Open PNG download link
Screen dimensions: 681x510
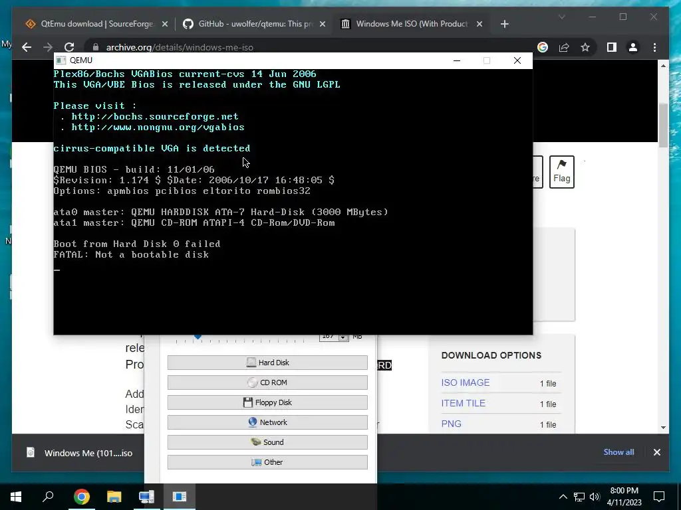tap(452, 424)
